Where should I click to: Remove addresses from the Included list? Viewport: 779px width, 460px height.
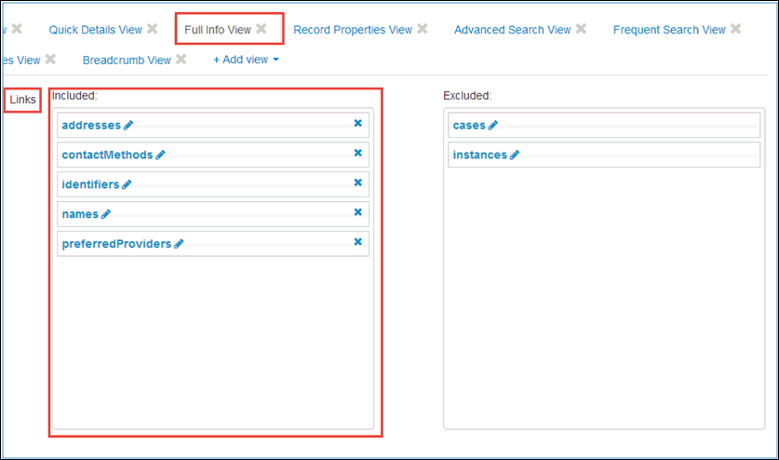point(357,123)
